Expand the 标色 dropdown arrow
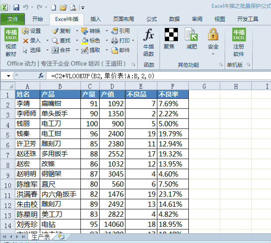 point(107,41)
